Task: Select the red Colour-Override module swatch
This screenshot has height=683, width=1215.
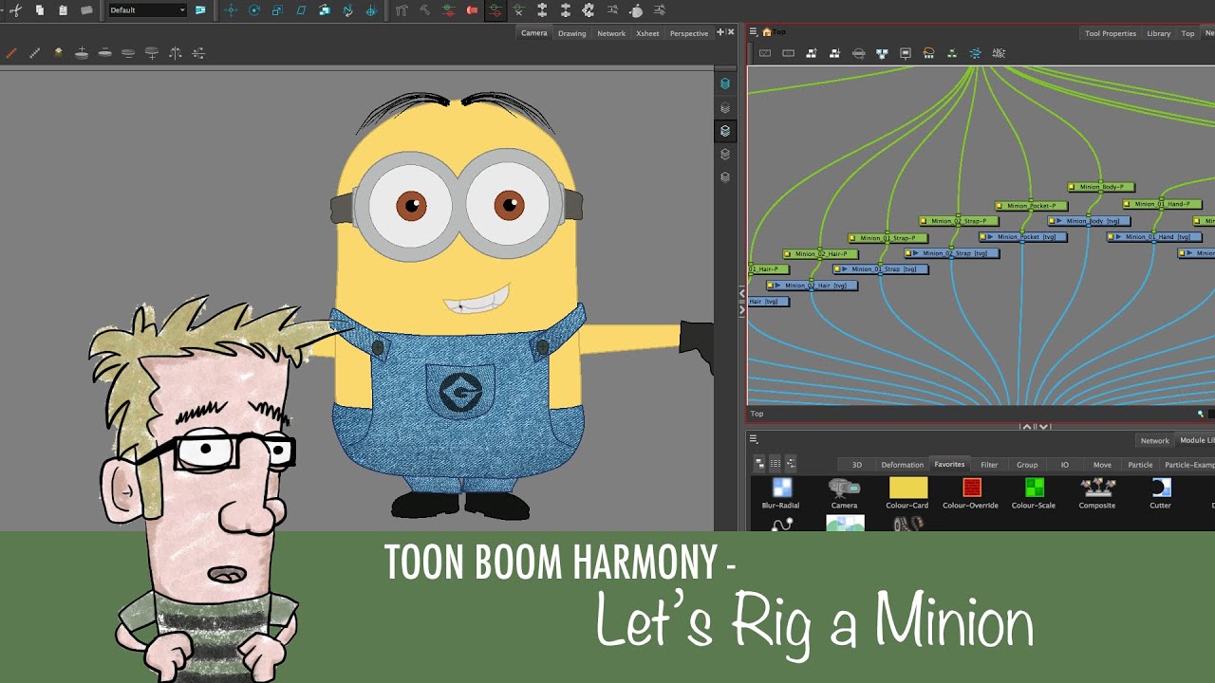Action: [971, 488]
